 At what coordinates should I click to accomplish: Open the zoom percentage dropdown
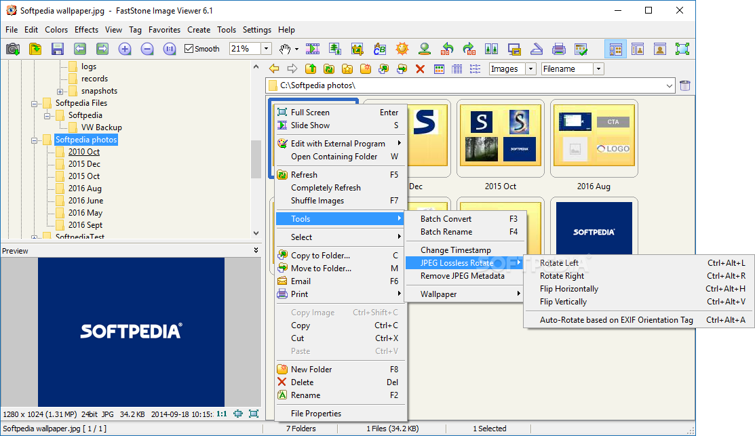coord(266,49)
